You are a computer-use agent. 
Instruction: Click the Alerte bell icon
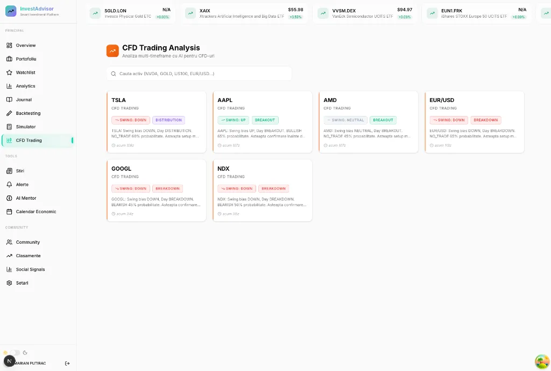[10, 185]
